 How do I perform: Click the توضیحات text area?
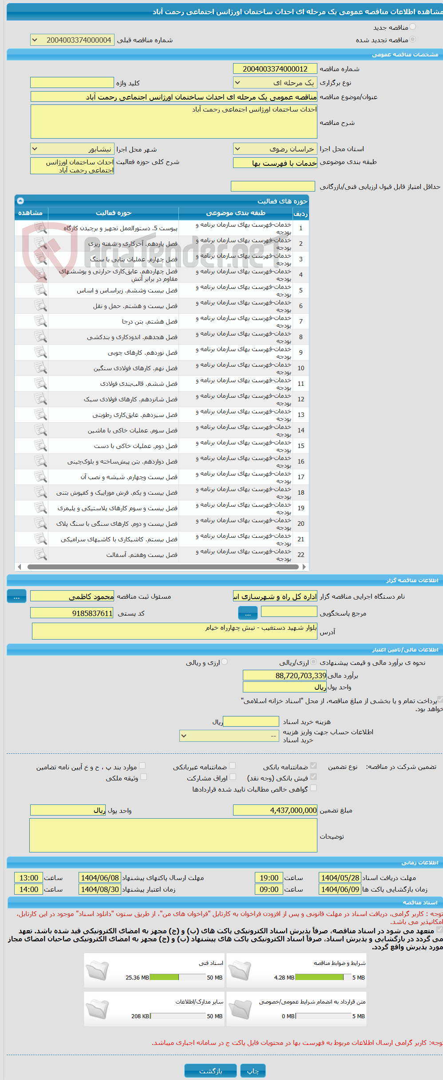174,836
